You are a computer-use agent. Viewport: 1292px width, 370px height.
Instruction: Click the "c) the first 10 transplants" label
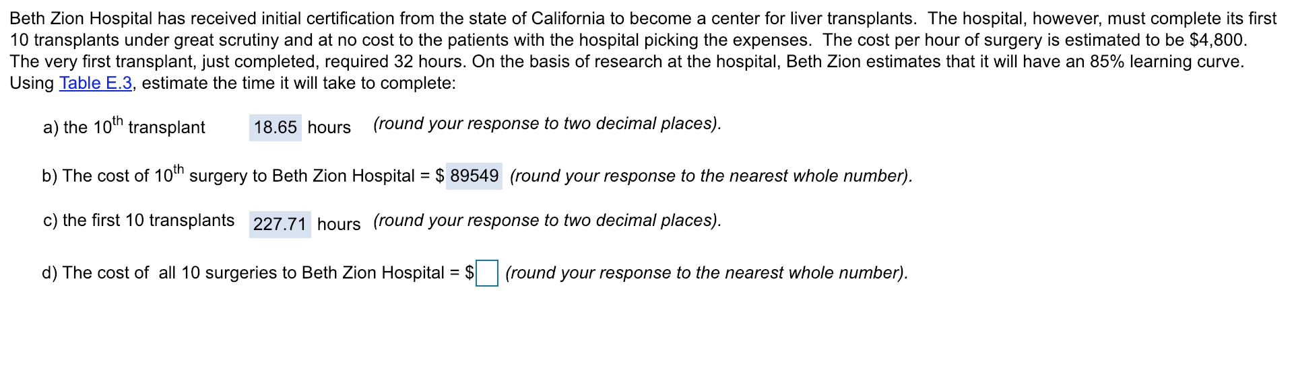139,221
